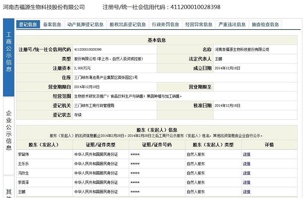Screen dimensions: 303x198
Task: Switch to 严重违法信息 tab
Action: (x=232, y=24)
